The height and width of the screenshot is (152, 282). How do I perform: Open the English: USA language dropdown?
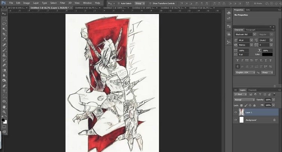click(245, 72)
